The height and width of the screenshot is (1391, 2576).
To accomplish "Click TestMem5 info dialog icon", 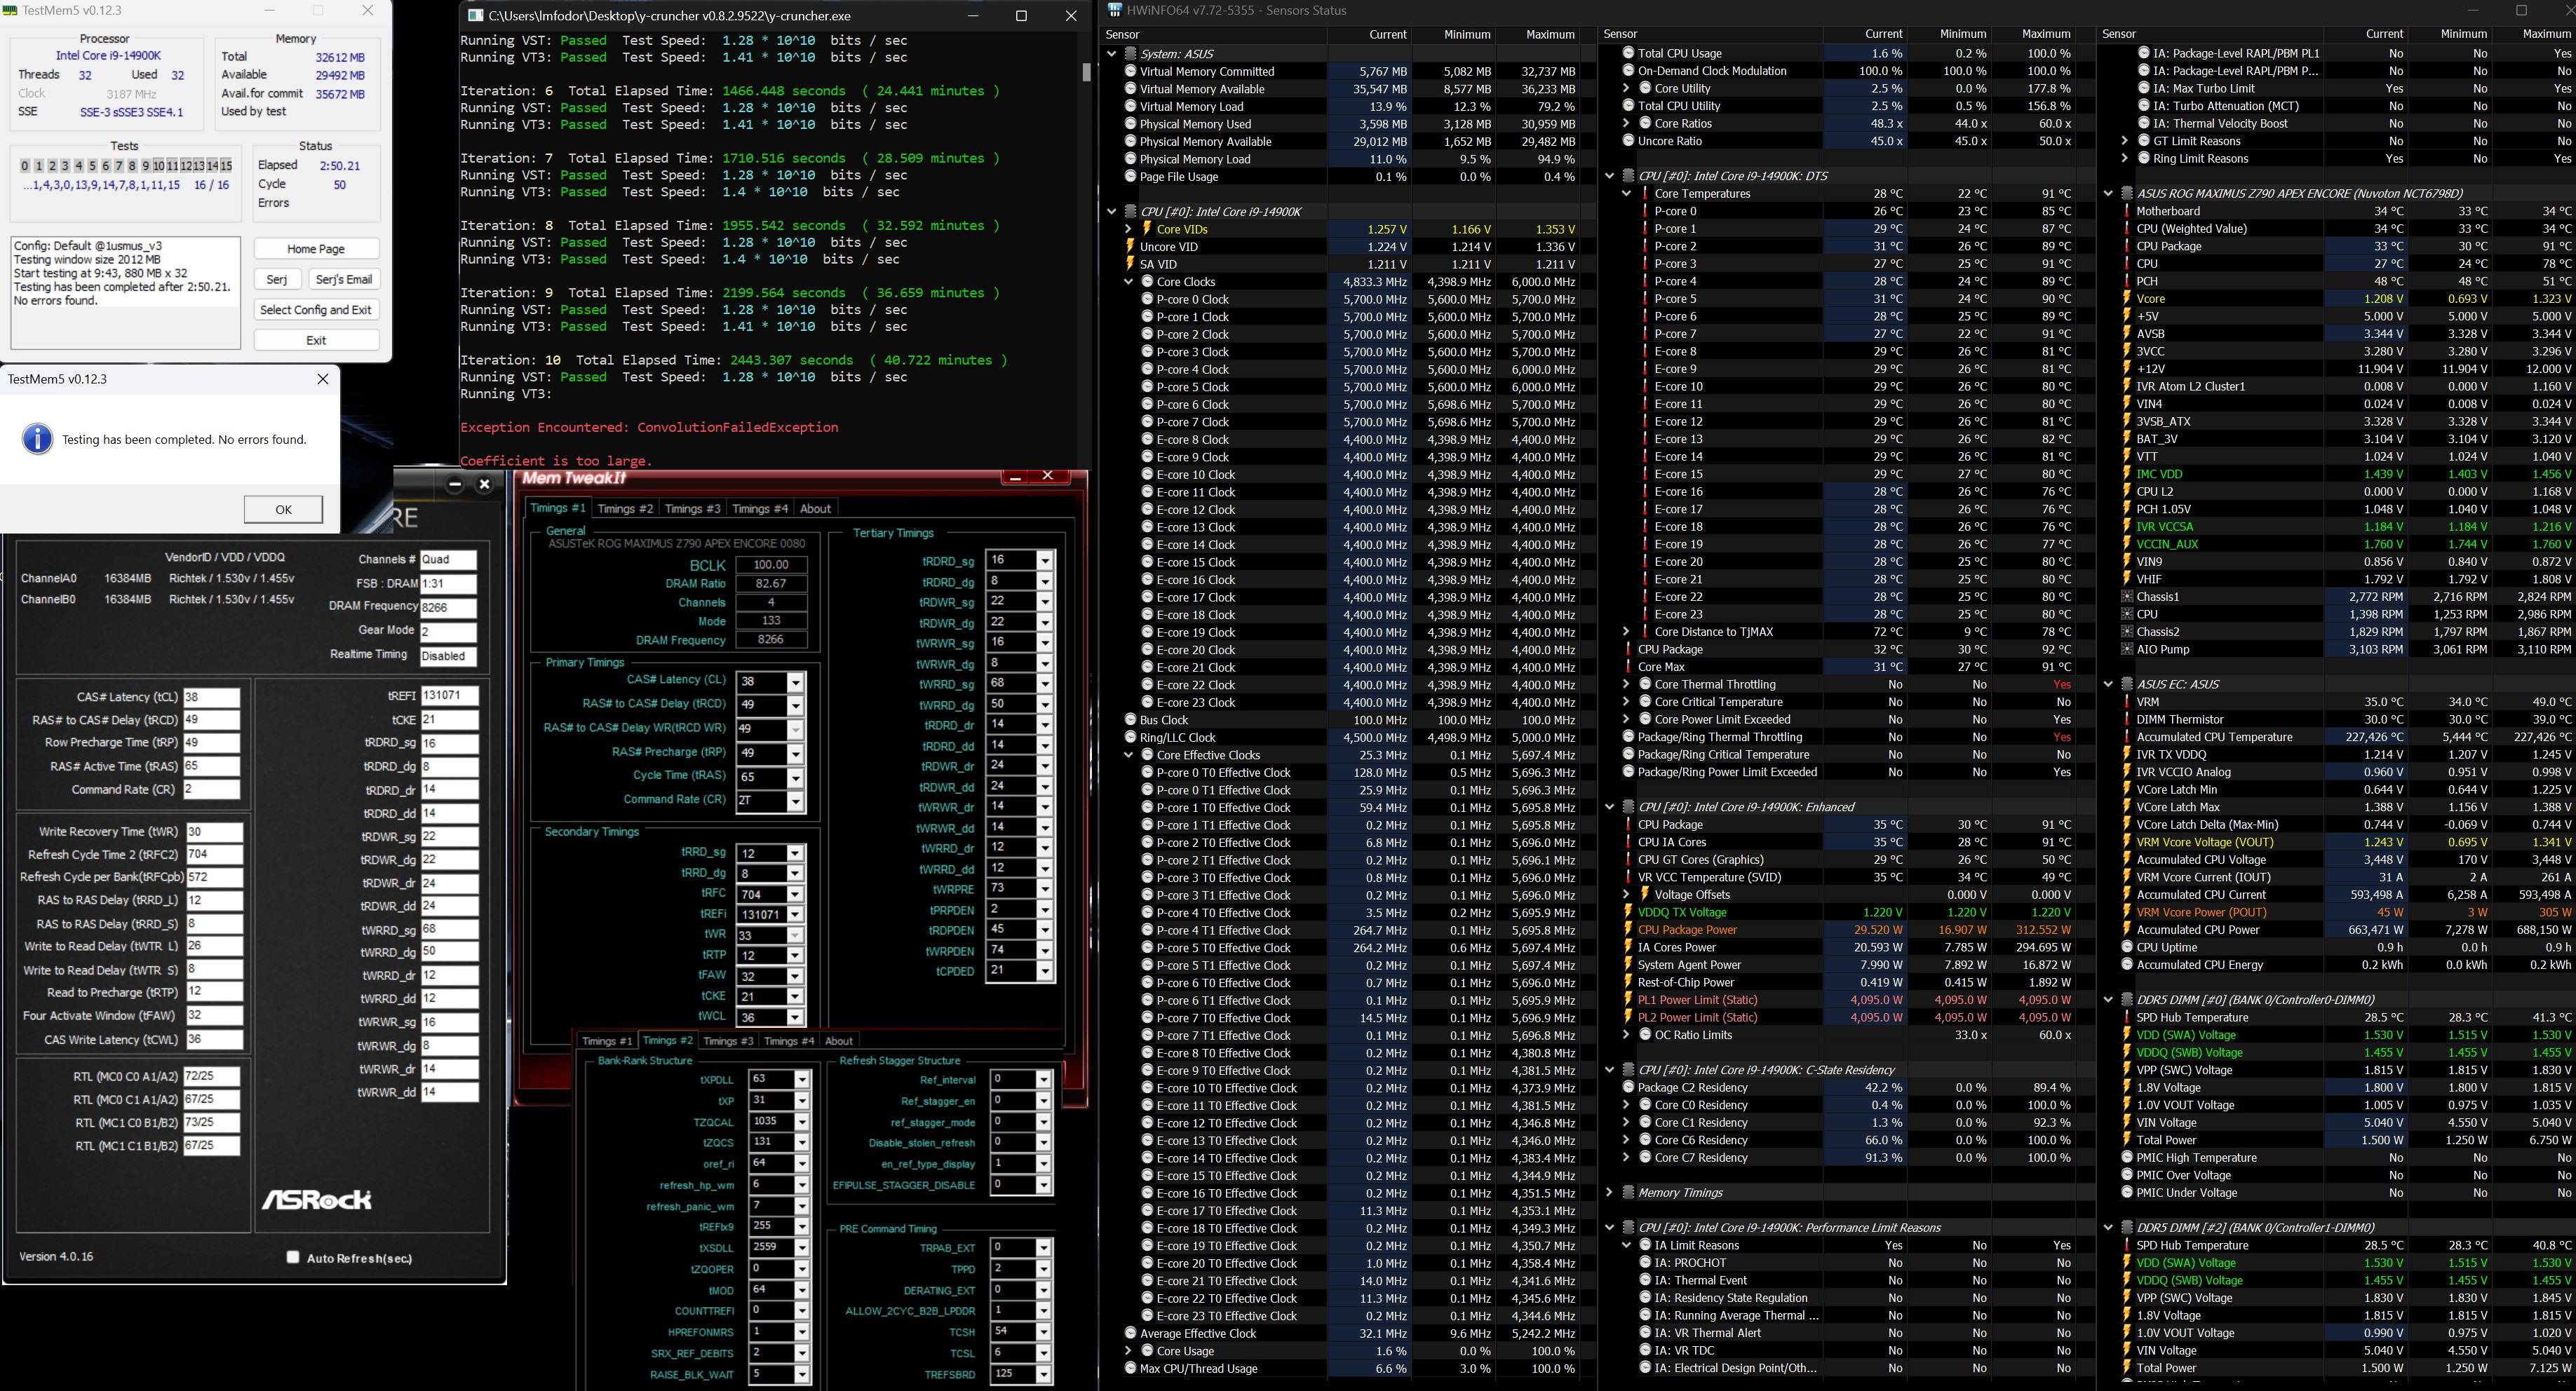I will click(x=37, y=439).
